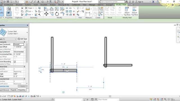Click the horizontal view scrollbar thumb
Image resolution: width=180 pixels, height=101 pixels.
coord(110,96)
